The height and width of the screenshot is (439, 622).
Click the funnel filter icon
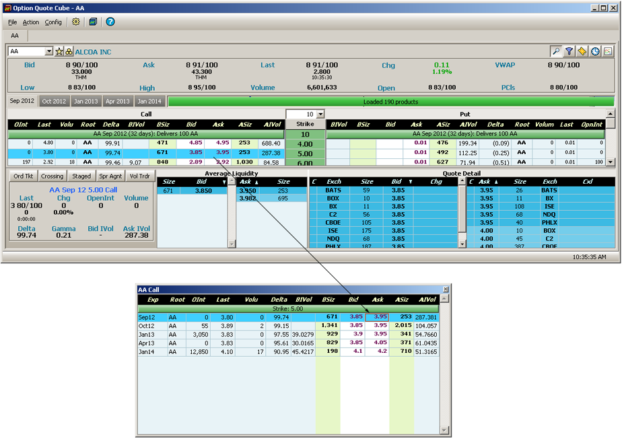coord(569,52)
